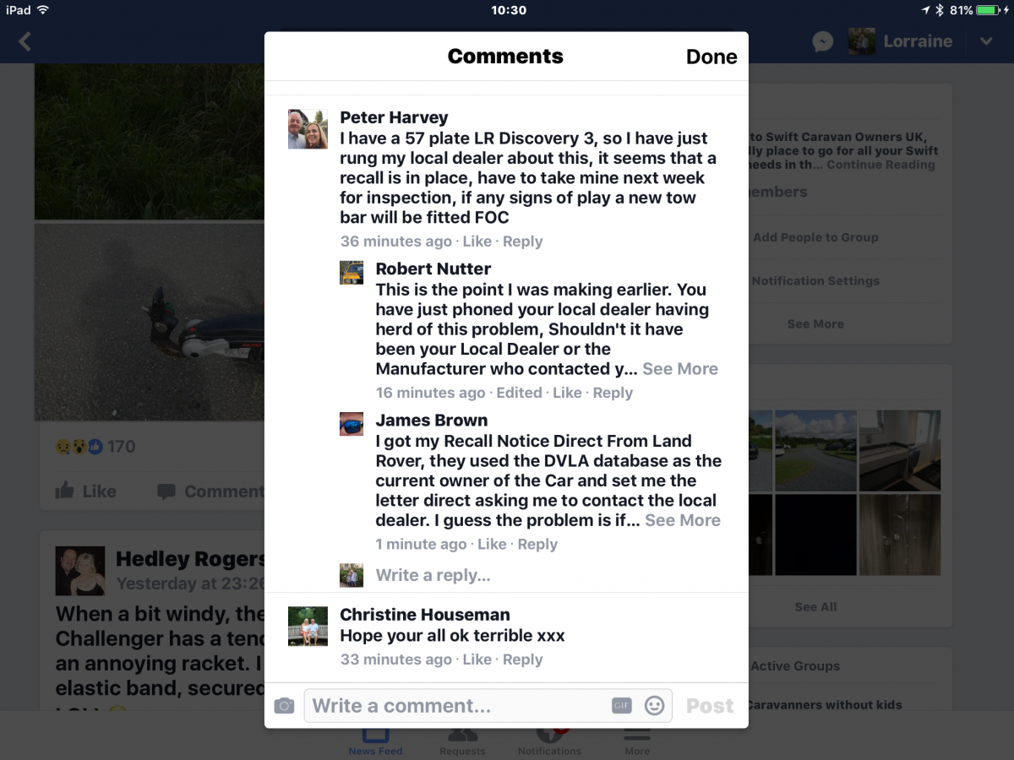Expand James Brown's comment with See More
Image resolution: width=1014 pixels, height=760 pixels.
683,520
